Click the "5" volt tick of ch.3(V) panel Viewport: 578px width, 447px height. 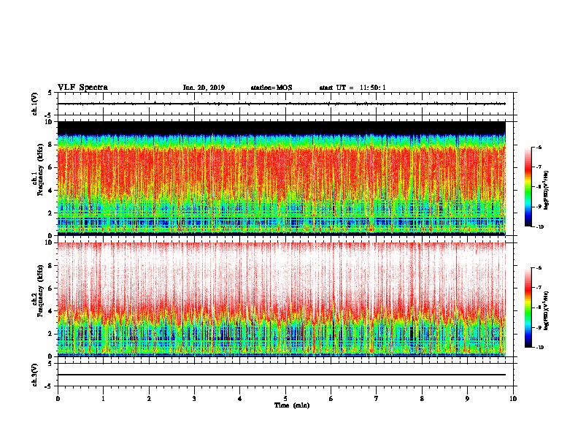[50, 364]
